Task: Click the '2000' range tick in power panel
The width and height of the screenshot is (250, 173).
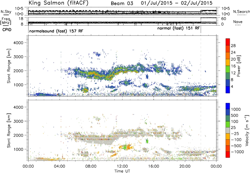Action: point(18,71)
